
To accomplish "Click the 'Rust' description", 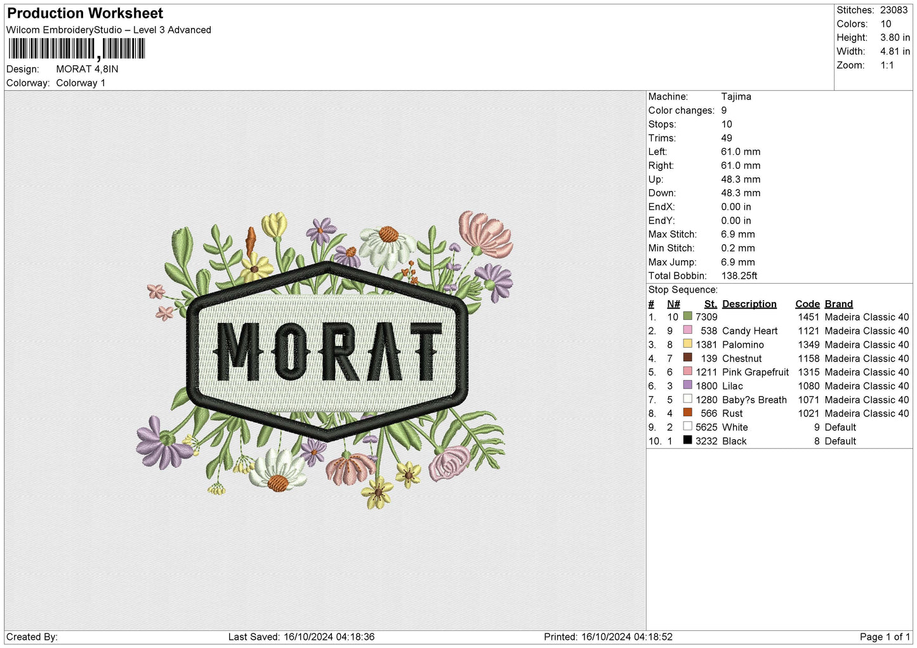I will click(x=732, y=413).
